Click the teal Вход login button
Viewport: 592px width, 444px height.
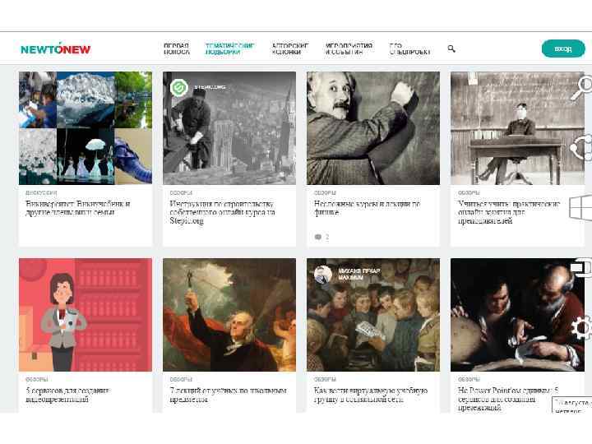coord(563,49)
